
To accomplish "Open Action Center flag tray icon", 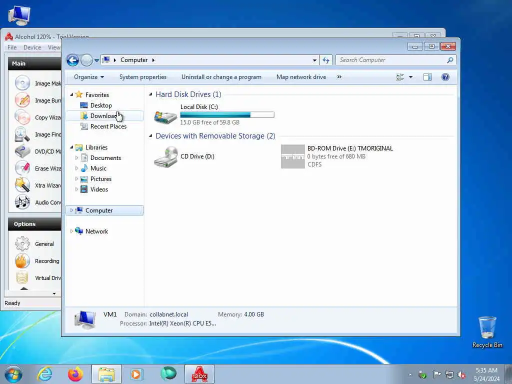I will click(x=436, y=374).
